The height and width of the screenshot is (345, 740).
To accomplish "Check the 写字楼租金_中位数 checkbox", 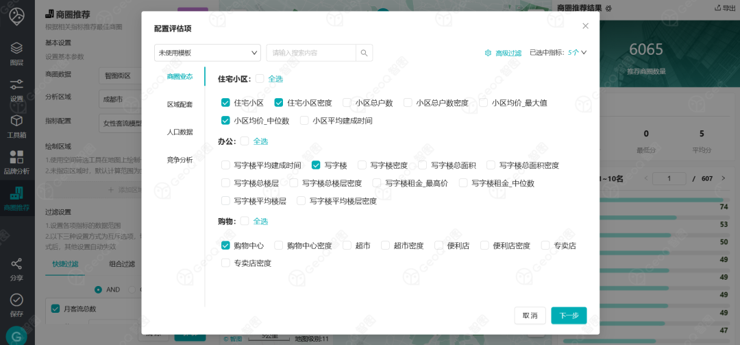I will click(463, 183).
